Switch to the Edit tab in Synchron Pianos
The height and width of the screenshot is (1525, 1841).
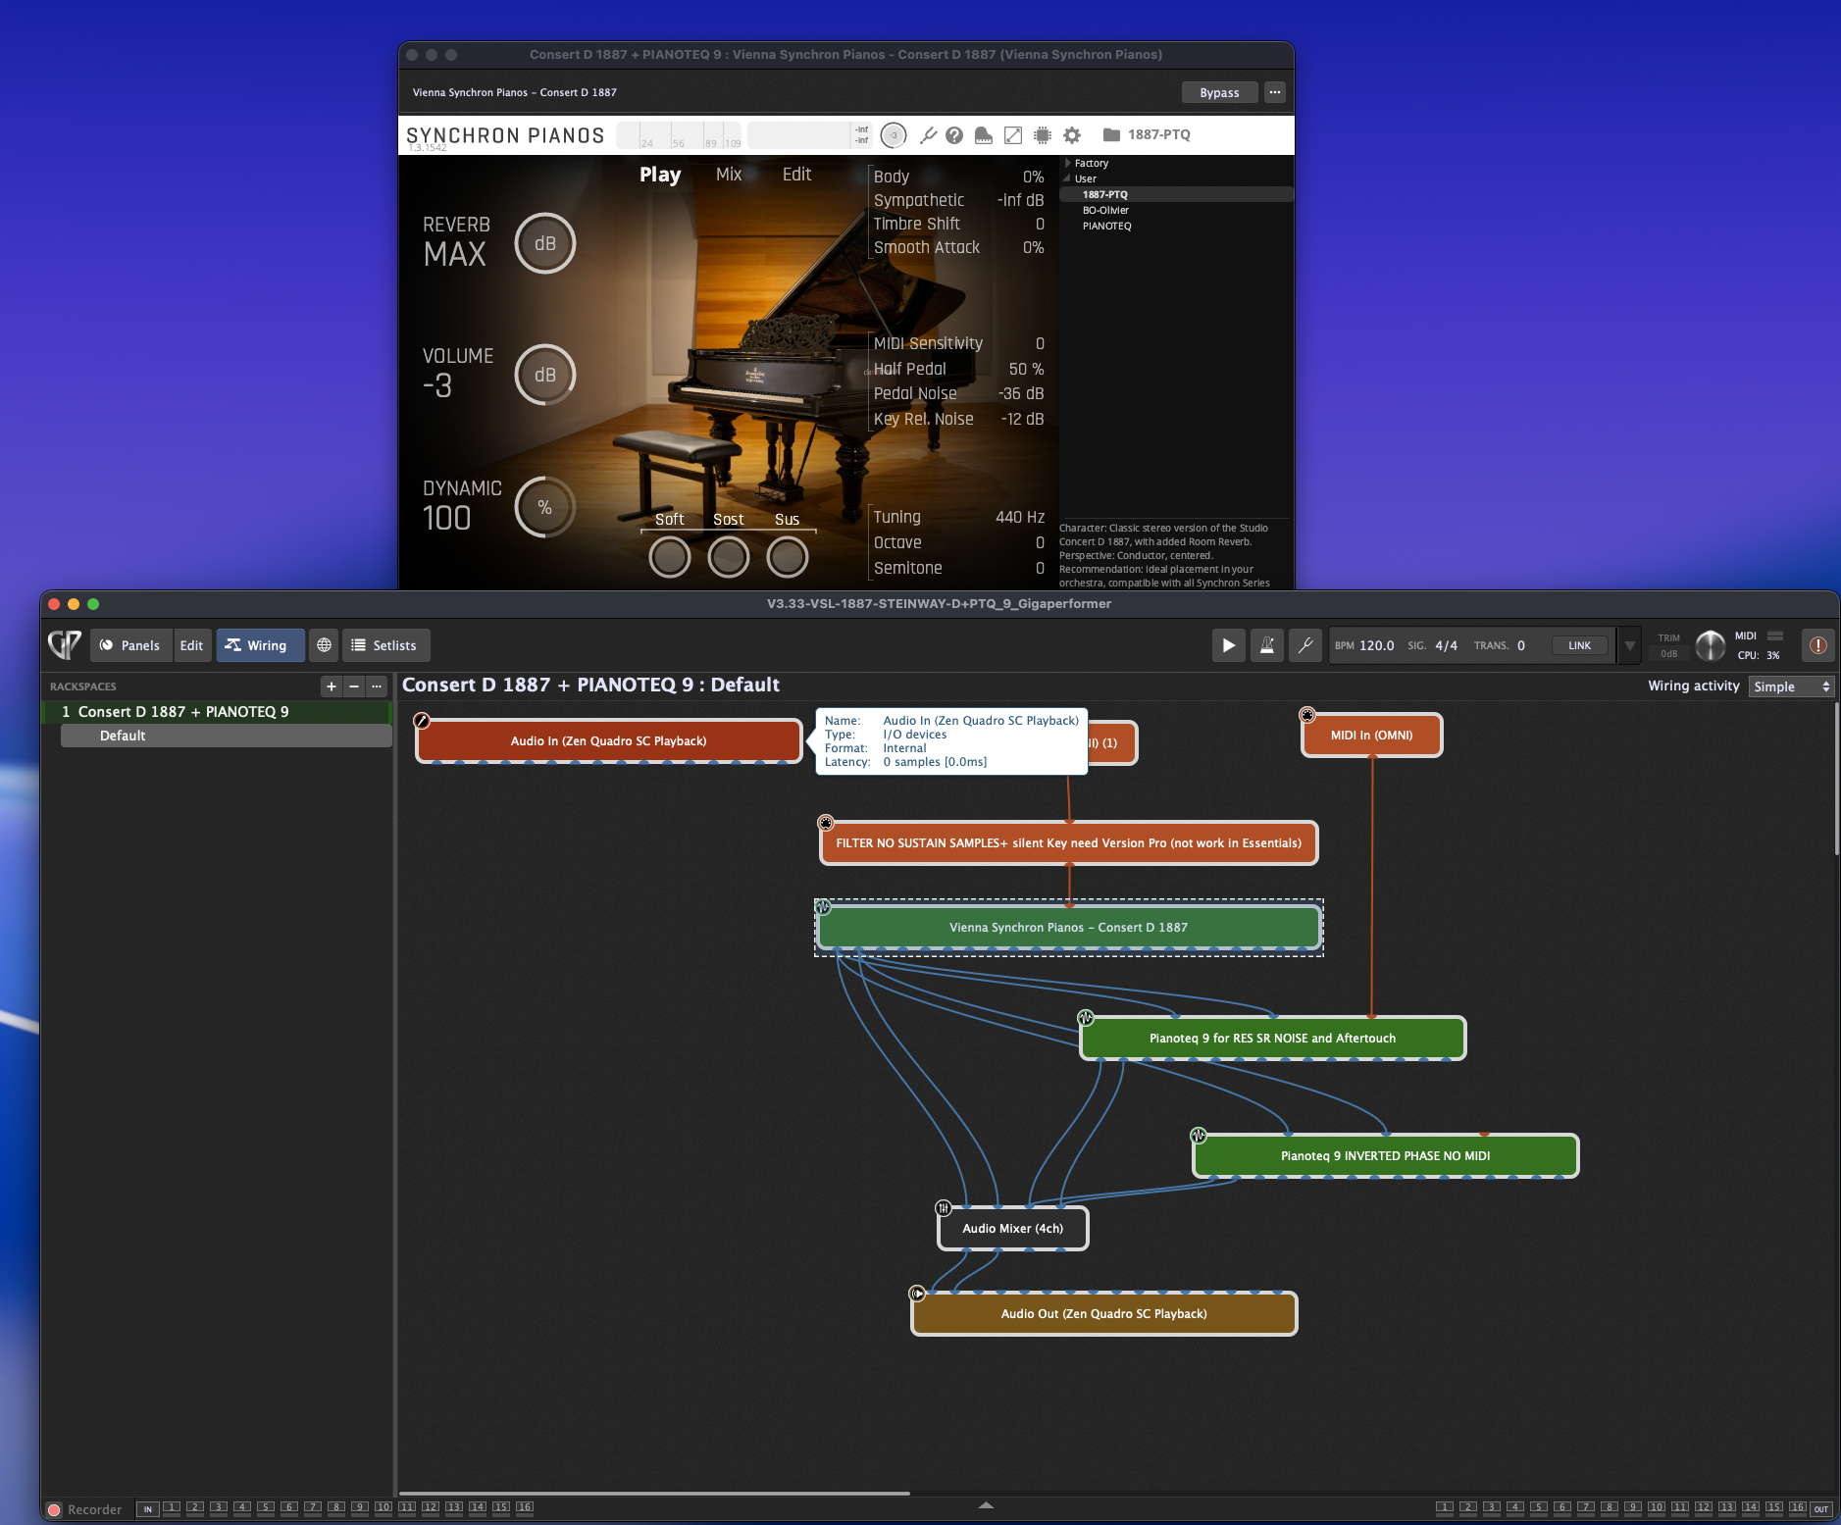point(796,175)
